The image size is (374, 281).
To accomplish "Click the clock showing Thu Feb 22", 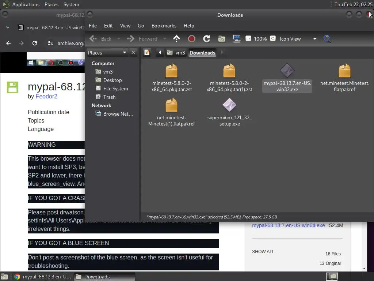I will point(353,4).
